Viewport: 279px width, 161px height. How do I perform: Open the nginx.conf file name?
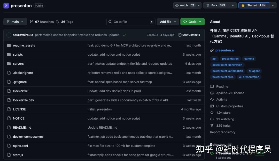(20, 146)
